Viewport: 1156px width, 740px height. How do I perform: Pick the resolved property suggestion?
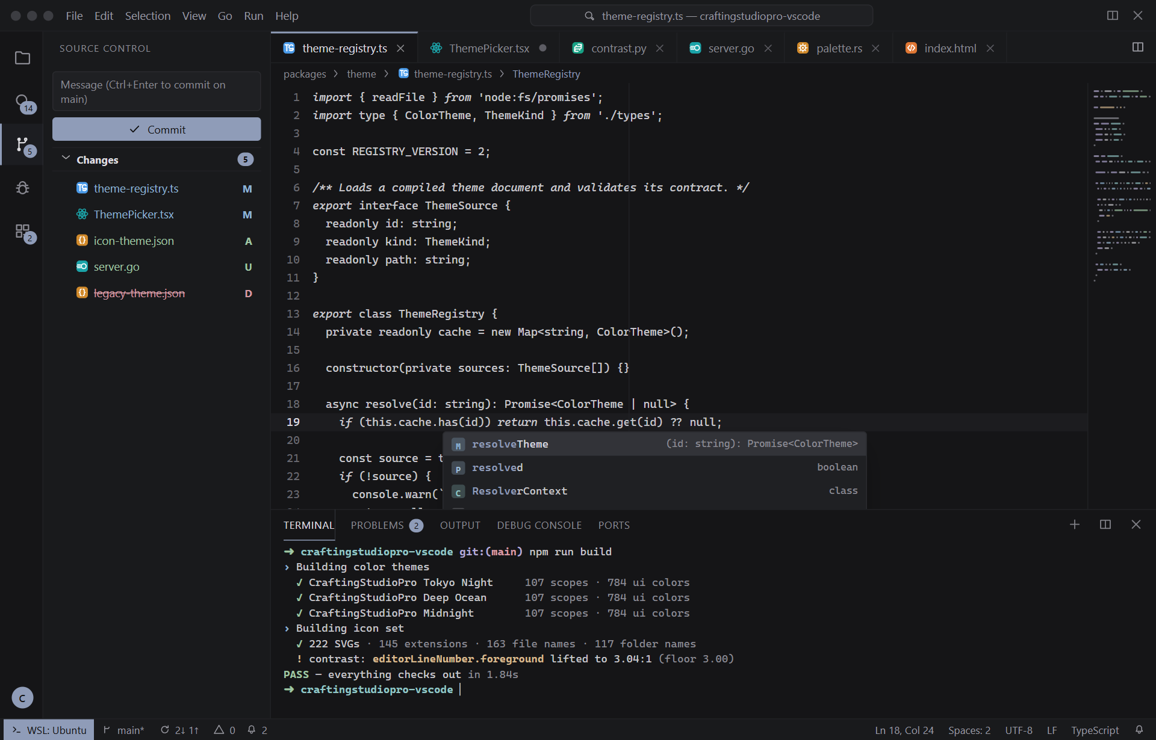[654, 467]
